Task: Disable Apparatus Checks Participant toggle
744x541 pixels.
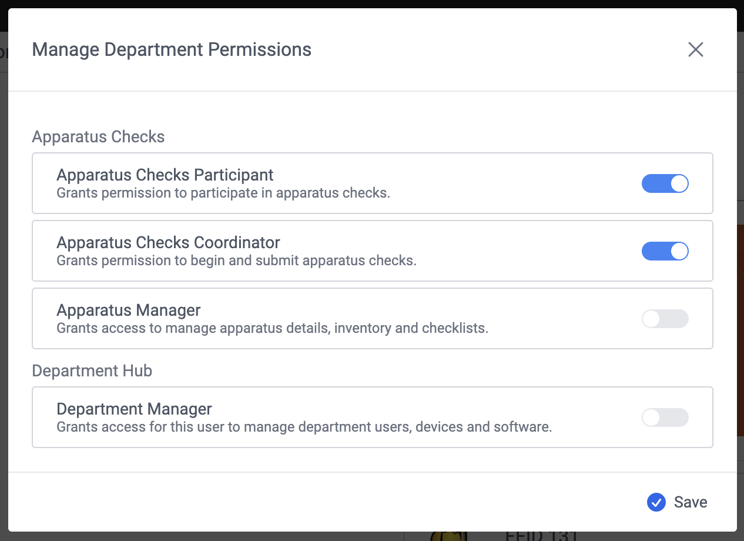Action: pyautogui.click(x=665, y=183)
